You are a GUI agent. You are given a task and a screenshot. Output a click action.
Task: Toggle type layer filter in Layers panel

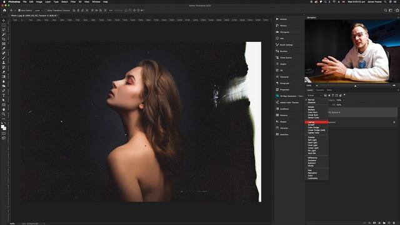(332, 95)
